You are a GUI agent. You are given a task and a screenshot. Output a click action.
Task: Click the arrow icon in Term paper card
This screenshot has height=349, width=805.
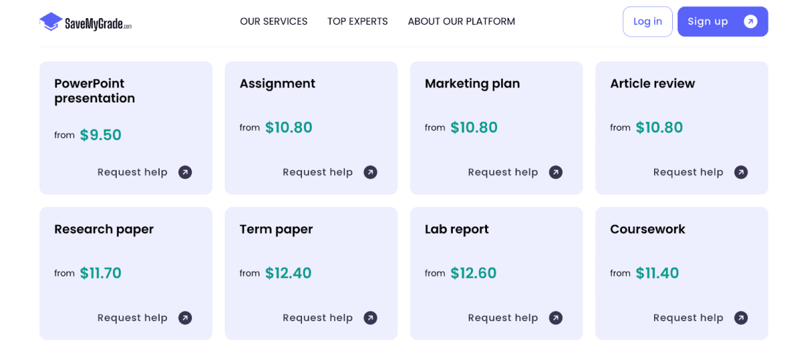[370, 318]
